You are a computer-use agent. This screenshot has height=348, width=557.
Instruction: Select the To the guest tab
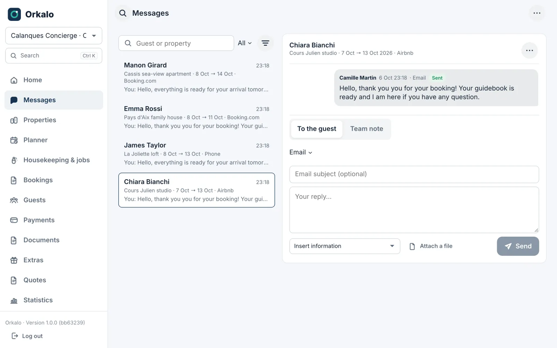click(x=316, y=129)
